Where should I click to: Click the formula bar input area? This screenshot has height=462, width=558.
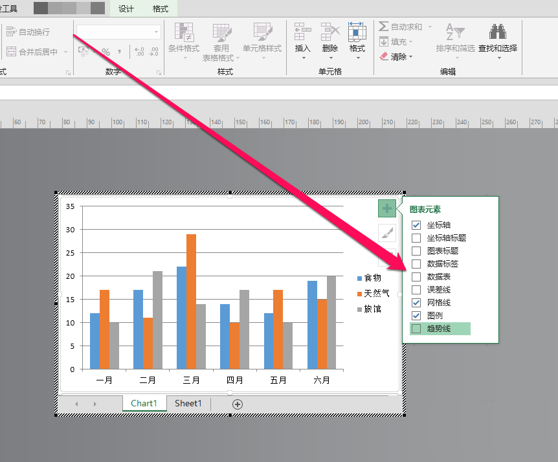pyautogui.click(x=279, y=93)
